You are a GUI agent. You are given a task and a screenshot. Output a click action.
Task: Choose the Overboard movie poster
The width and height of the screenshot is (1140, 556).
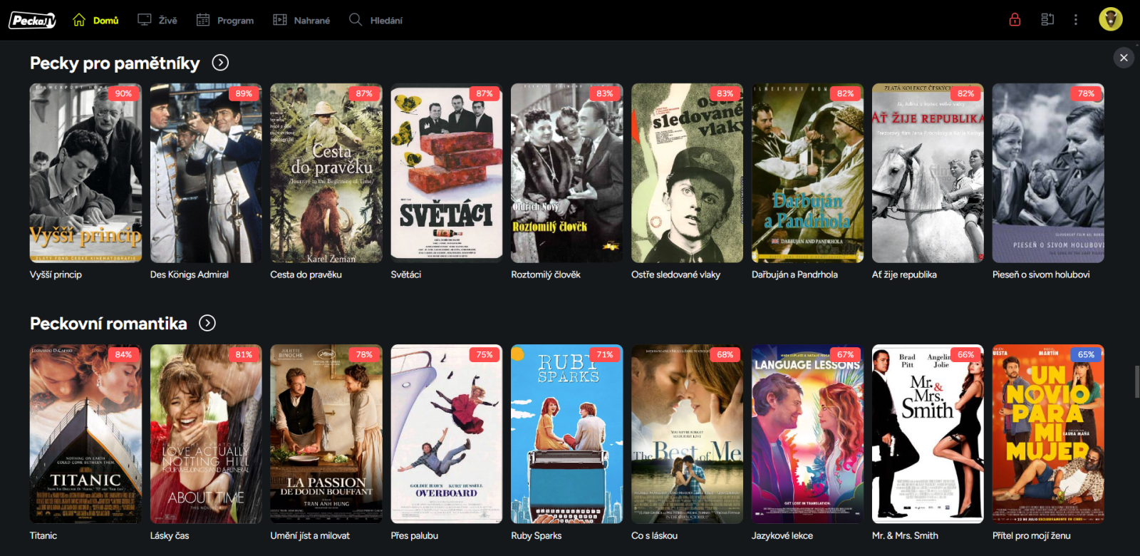tap(447, 434)
